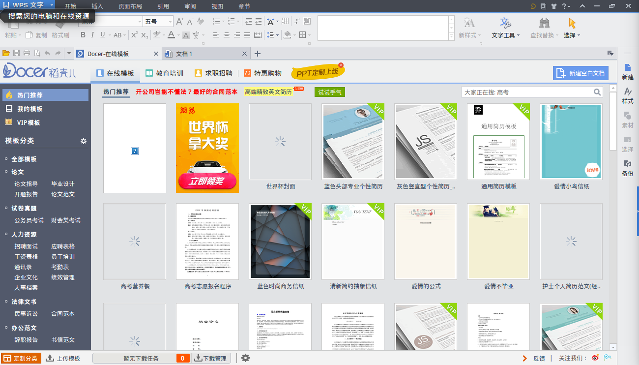Toggle Subscript formatting
This screenshot has height=365, width=639.
pyautogui.click(x=145, y=35)
